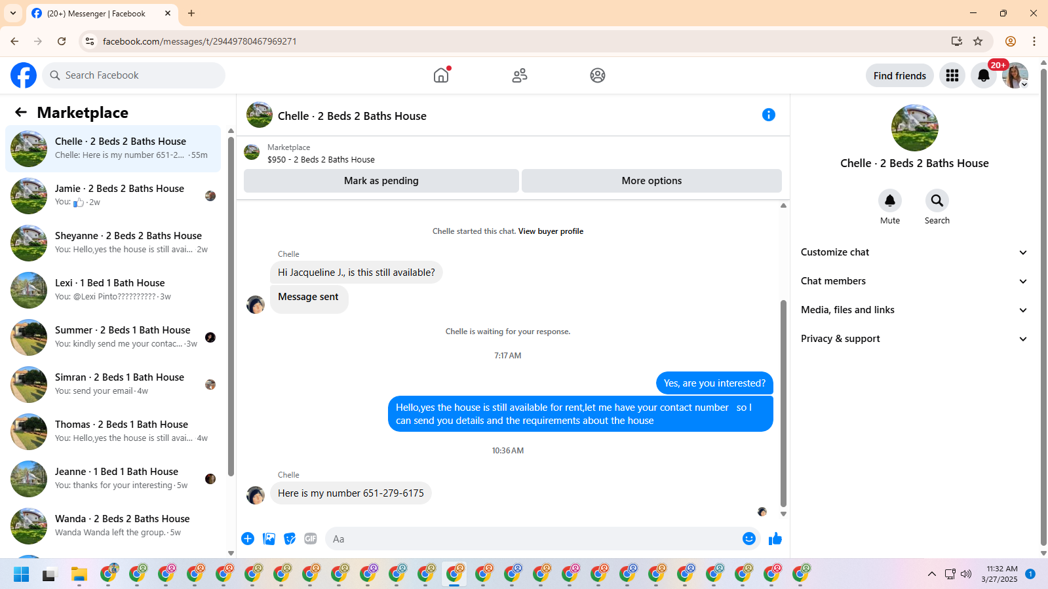
Task: Send a thumbs-up like
Action: coord(775,539)
